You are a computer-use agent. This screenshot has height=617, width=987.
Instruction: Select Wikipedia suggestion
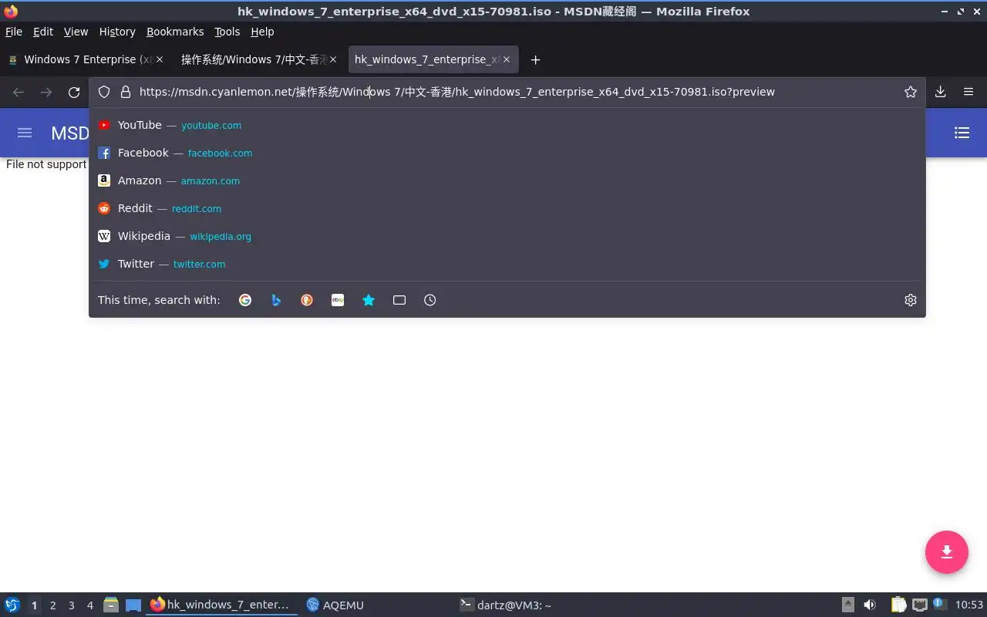click(x=507, y=236)
